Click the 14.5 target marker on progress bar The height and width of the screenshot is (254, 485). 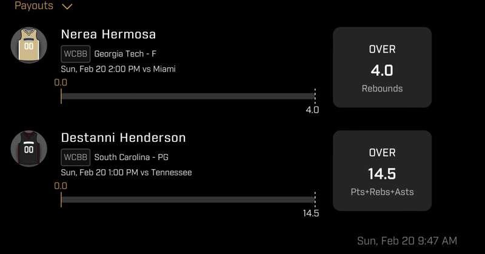311,213
